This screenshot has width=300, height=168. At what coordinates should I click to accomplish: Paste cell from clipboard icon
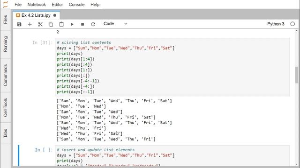click(x=61, y=24)
